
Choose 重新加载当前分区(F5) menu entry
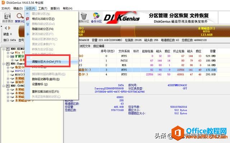coord(51,92)
